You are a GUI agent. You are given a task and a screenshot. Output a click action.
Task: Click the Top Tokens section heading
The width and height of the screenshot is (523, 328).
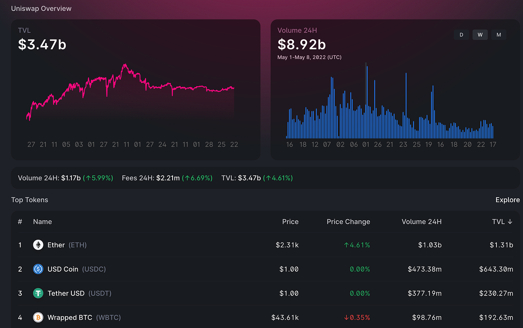[30, 200]
